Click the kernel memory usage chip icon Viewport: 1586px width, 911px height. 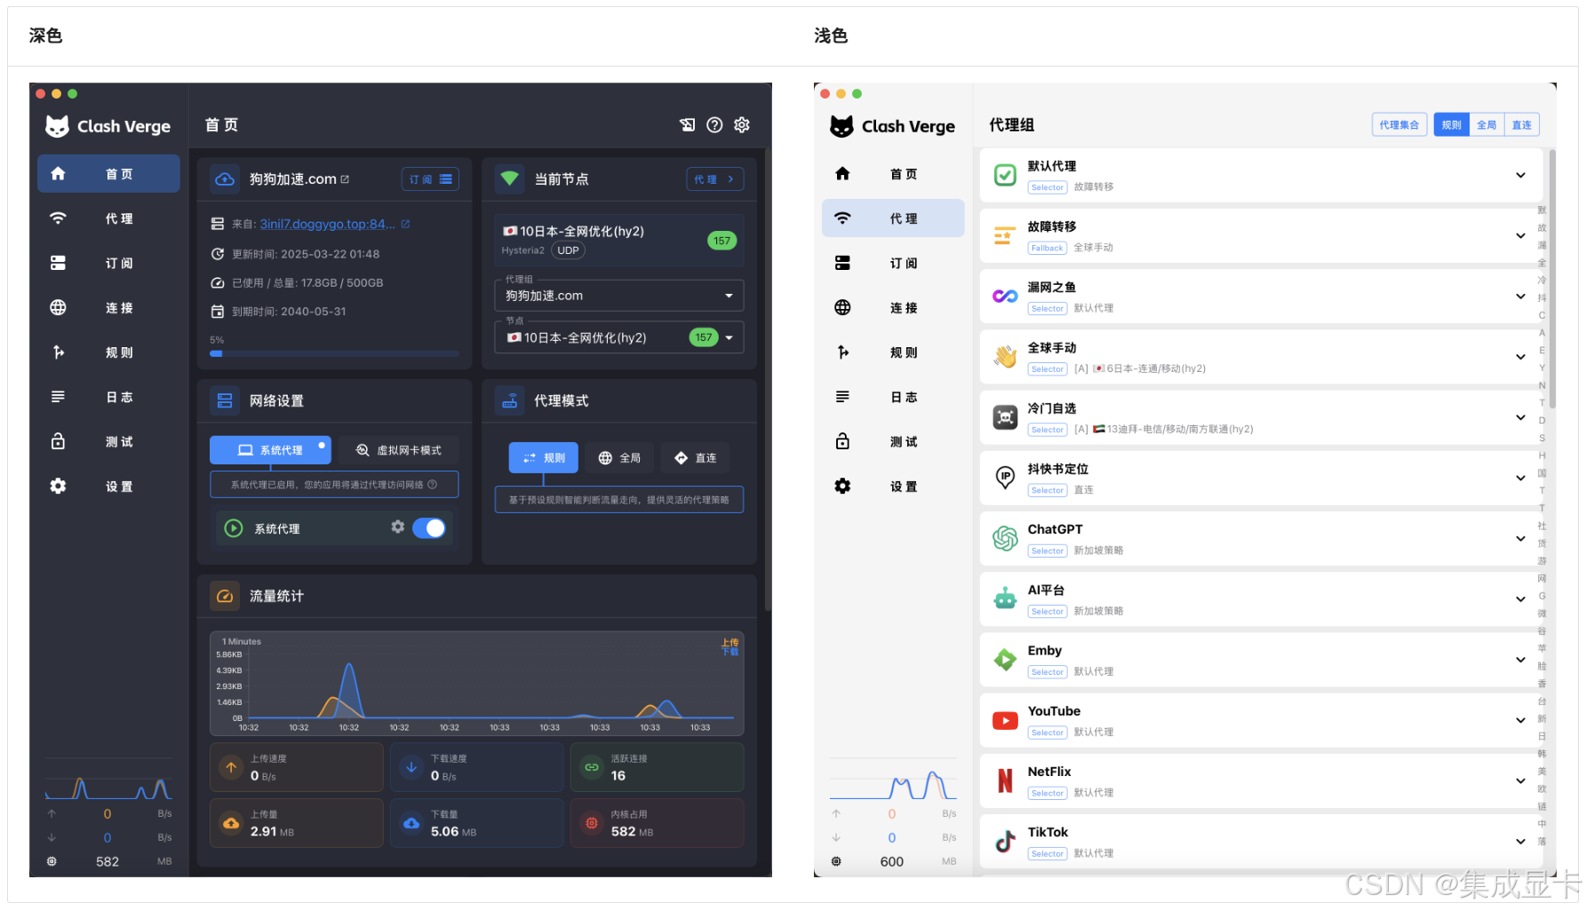(592, 823)
